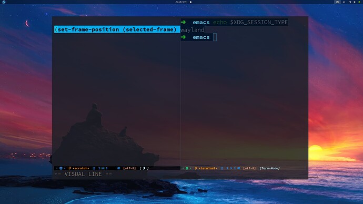Select the *terminal* buffer name in modeline

coord(208,168)
